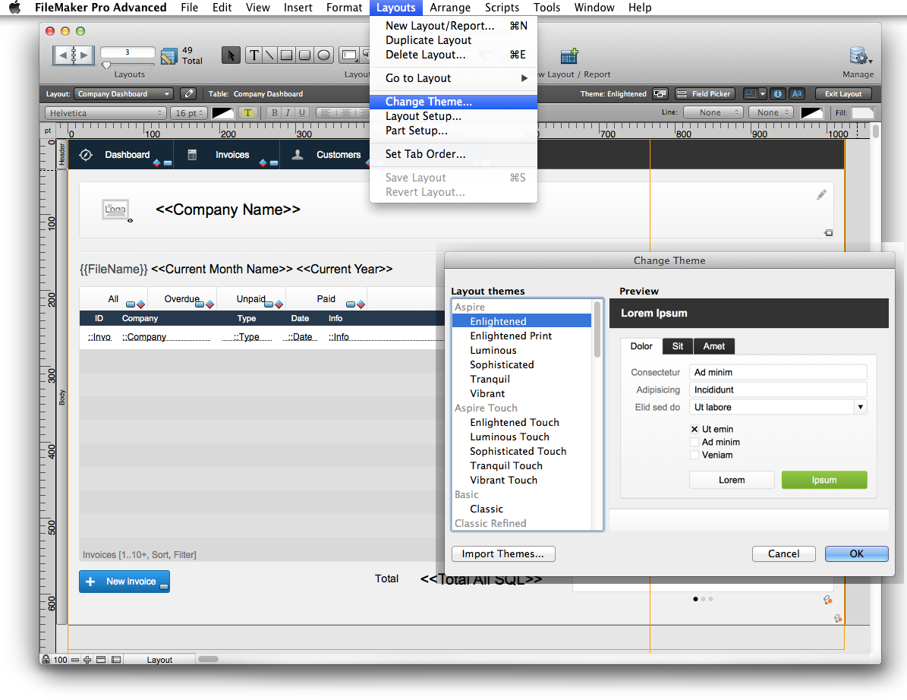
Task: Switch to the Sit preview tab
Action: pos(677,346)
